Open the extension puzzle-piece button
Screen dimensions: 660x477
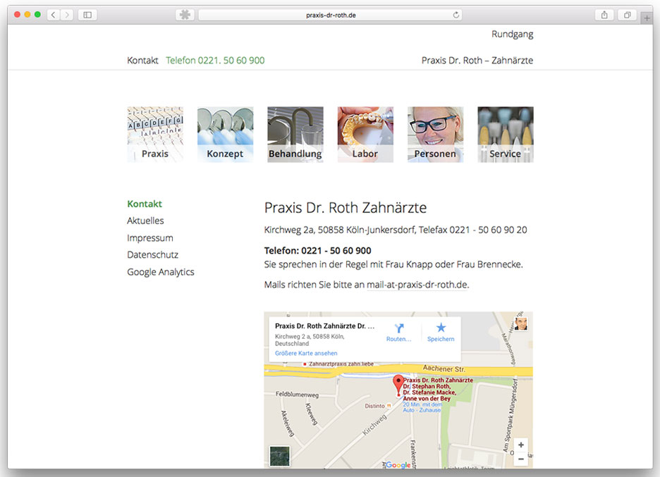coord(184,15)
